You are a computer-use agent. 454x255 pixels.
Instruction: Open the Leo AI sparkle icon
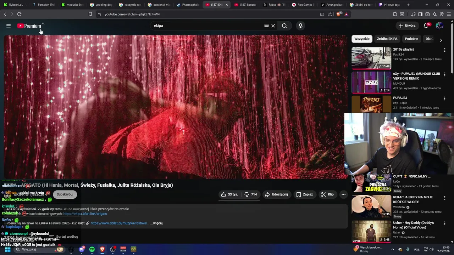coord(434,14)
